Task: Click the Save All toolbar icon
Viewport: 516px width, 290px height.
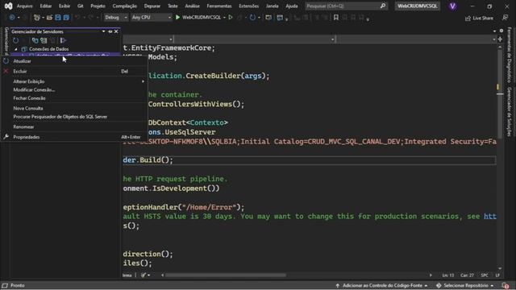Action: (66, 18)
